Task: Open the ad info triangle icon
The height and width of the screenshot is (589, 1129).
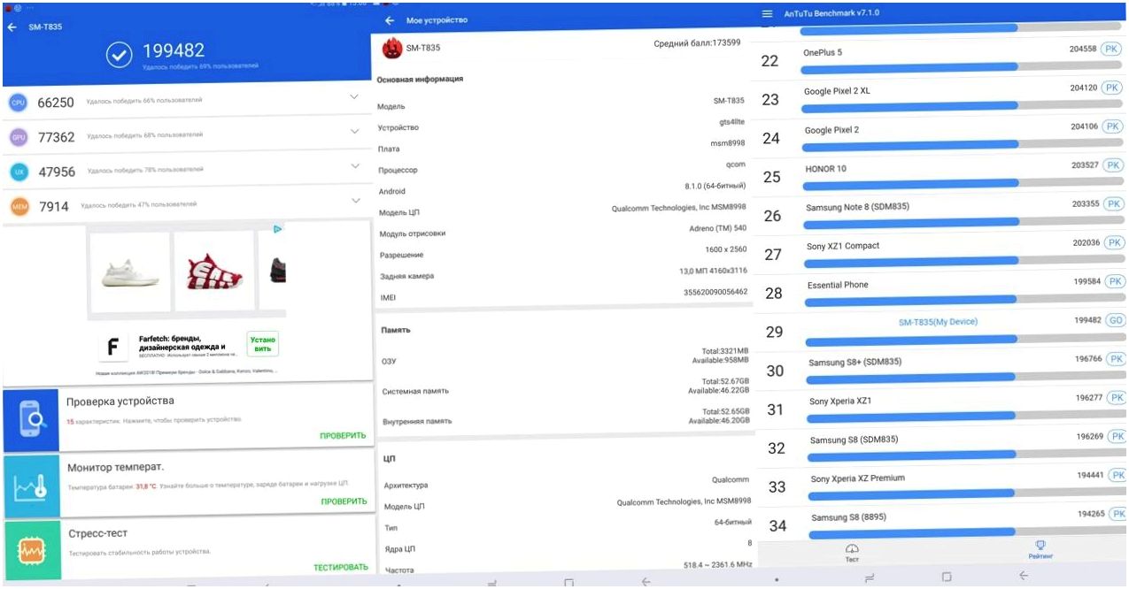Action: 277,229
